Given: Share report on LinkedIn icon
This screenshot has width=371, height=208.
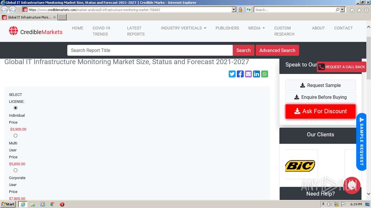Looking at the screenshot, I should (257, 74).
